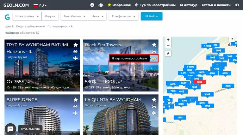
Task: Click the 380$ map marker
Action: (228, 86)
